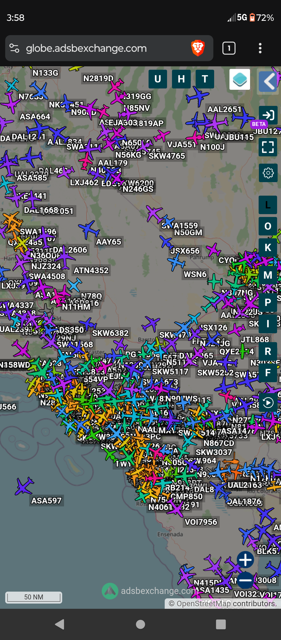Select the DAL1876 aircraft label
Screen dimensions: 281x640
click(244, 501)
